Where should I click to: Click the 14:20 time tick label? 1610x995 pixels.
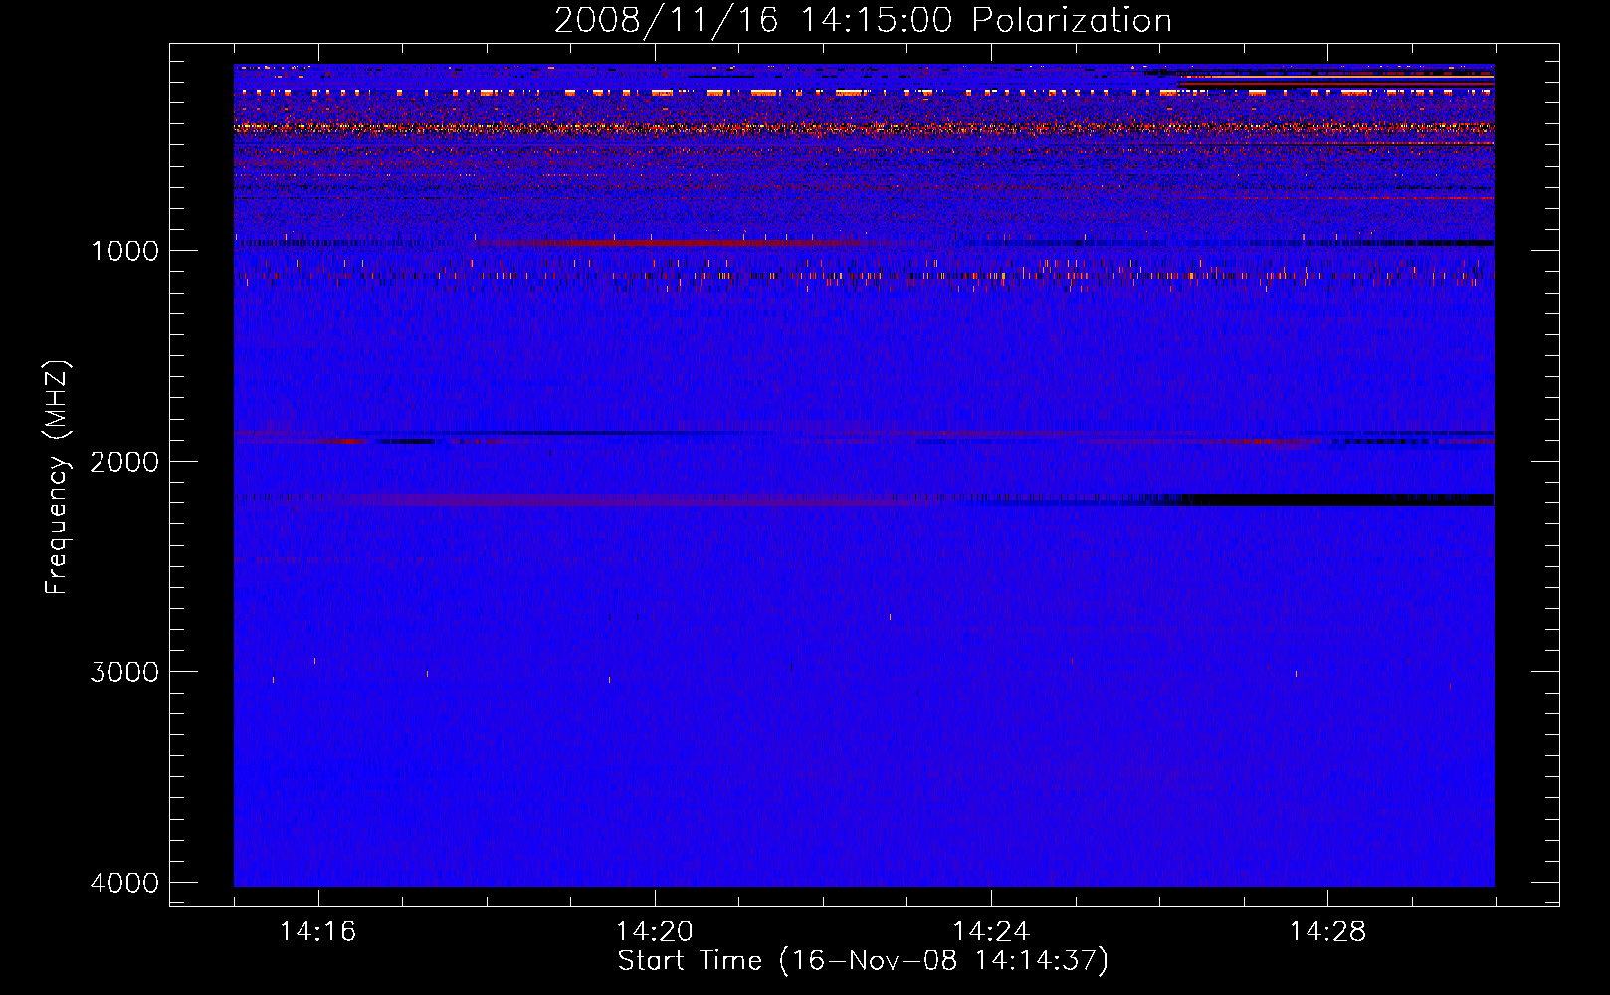654,931
